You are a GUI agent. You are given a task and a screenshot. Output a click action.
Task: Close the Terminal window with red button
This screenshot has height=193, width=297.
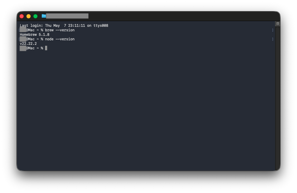pyautogui.click(x=22, y=16)
